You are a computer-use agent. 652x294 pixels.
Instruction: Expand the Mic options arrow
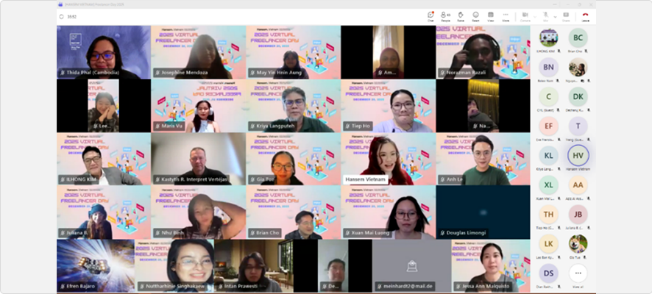point(555,17)
